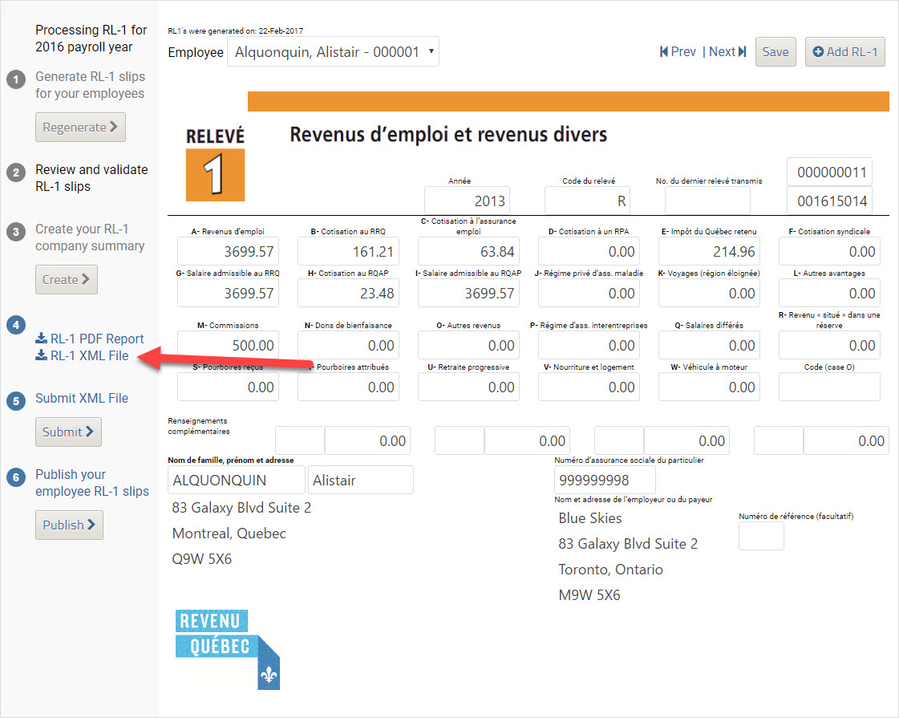Image resolution: width=899 pixels, height=718 pixels.
Task: Edit box O Autres revenus value
Action: click(468, 345)
